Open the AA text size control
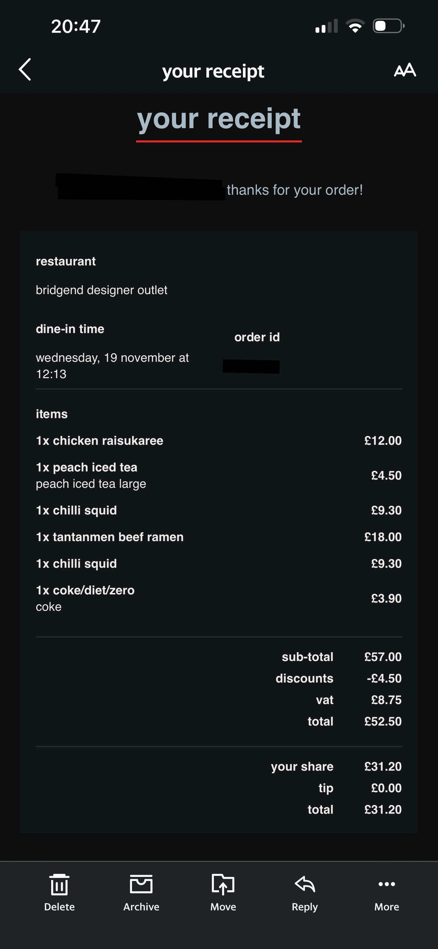 coord(405,70)
